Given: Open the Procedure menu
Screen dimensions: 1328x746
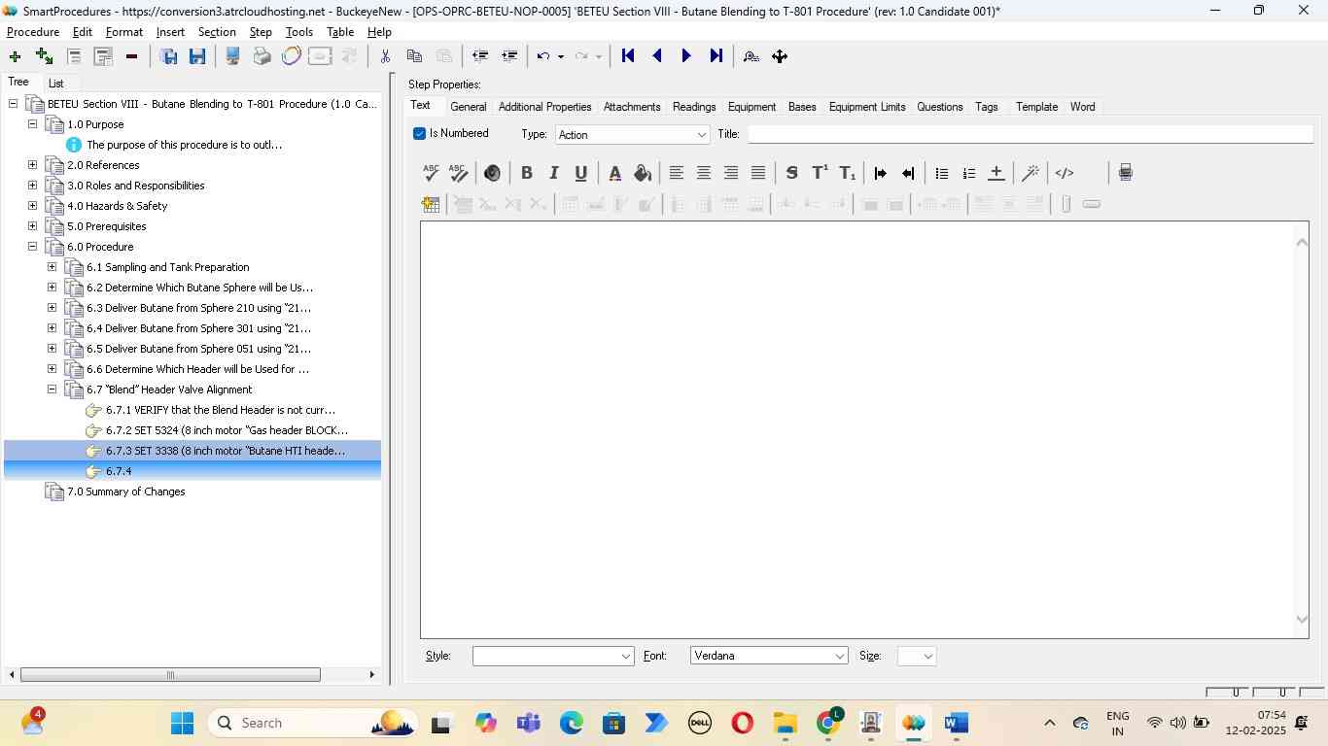Looking at the screenshot, I should tap(33, 32).
